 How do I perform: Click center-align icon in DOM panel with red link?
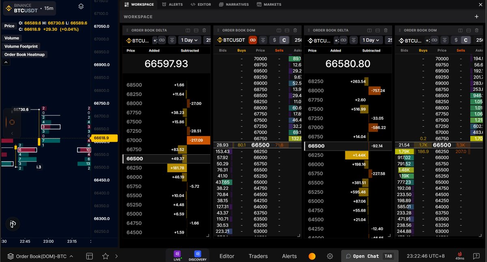pos(263,40)
